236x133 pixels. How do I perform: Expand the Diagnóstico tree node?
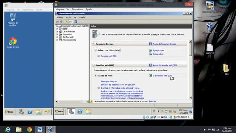pyautogui.click(x=57, y=34)
